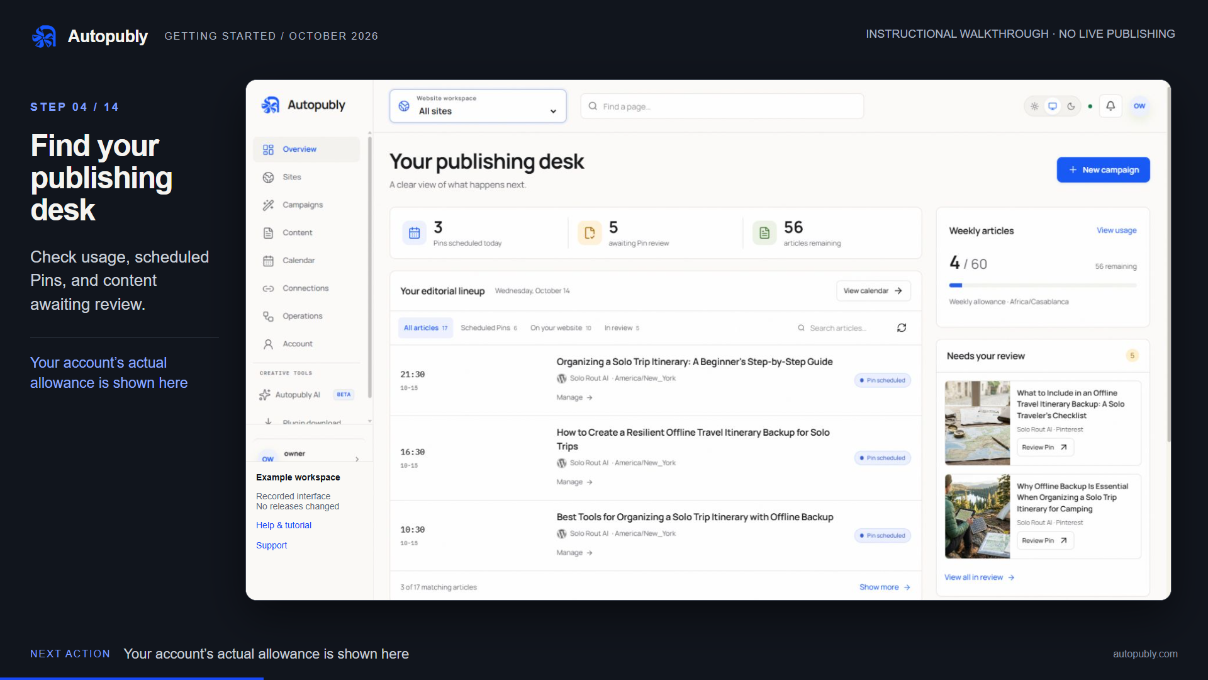Image resolution: width=1208 pixels, height=680 pixels.
Task: Open View all in review link
Action: tap(979, 577)
